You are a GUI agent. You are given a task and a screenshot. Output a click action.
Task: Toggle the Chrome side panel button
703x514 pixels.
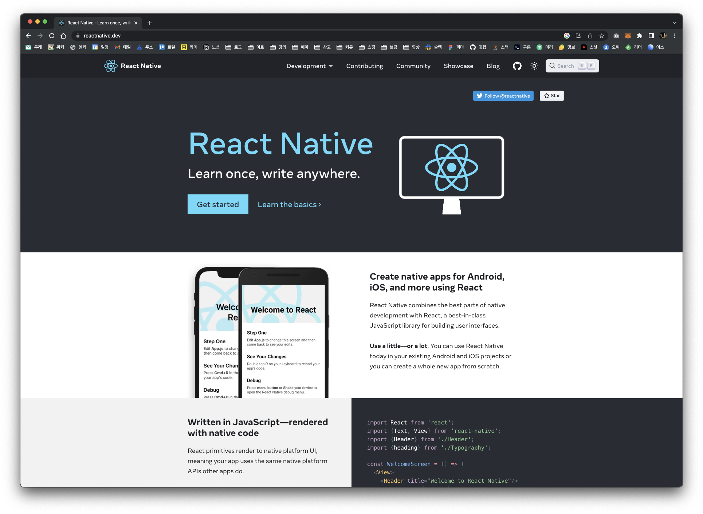[651, 36]
